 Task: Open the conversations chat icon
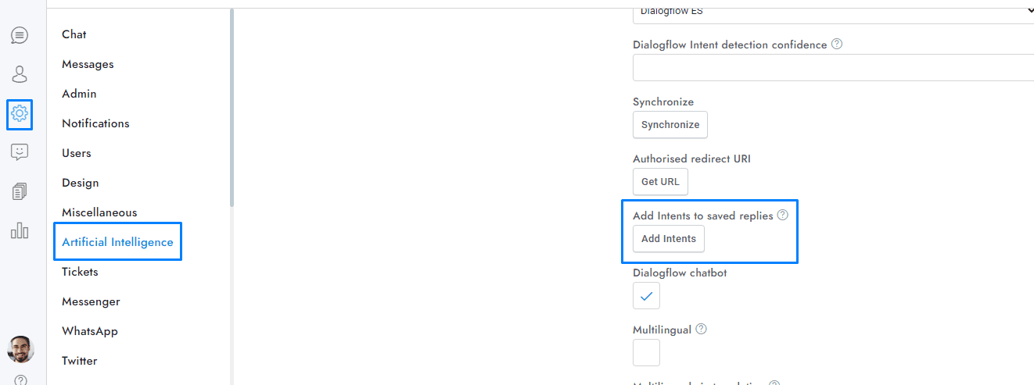click(20, 35)
